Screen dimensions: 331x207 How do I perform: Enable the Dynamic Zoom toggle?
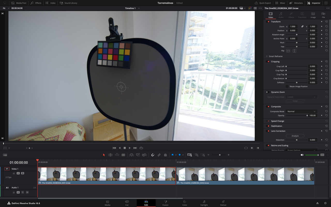pos(268,92)
